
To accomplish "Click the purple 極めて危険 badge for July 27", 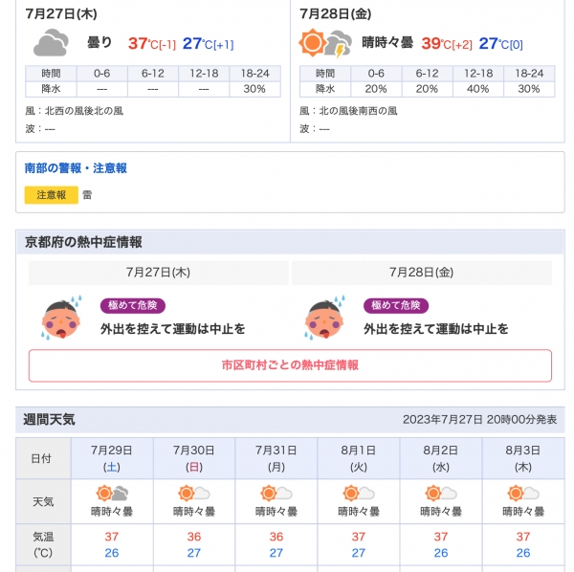I will pyautogui.click(x=133, y=305).
